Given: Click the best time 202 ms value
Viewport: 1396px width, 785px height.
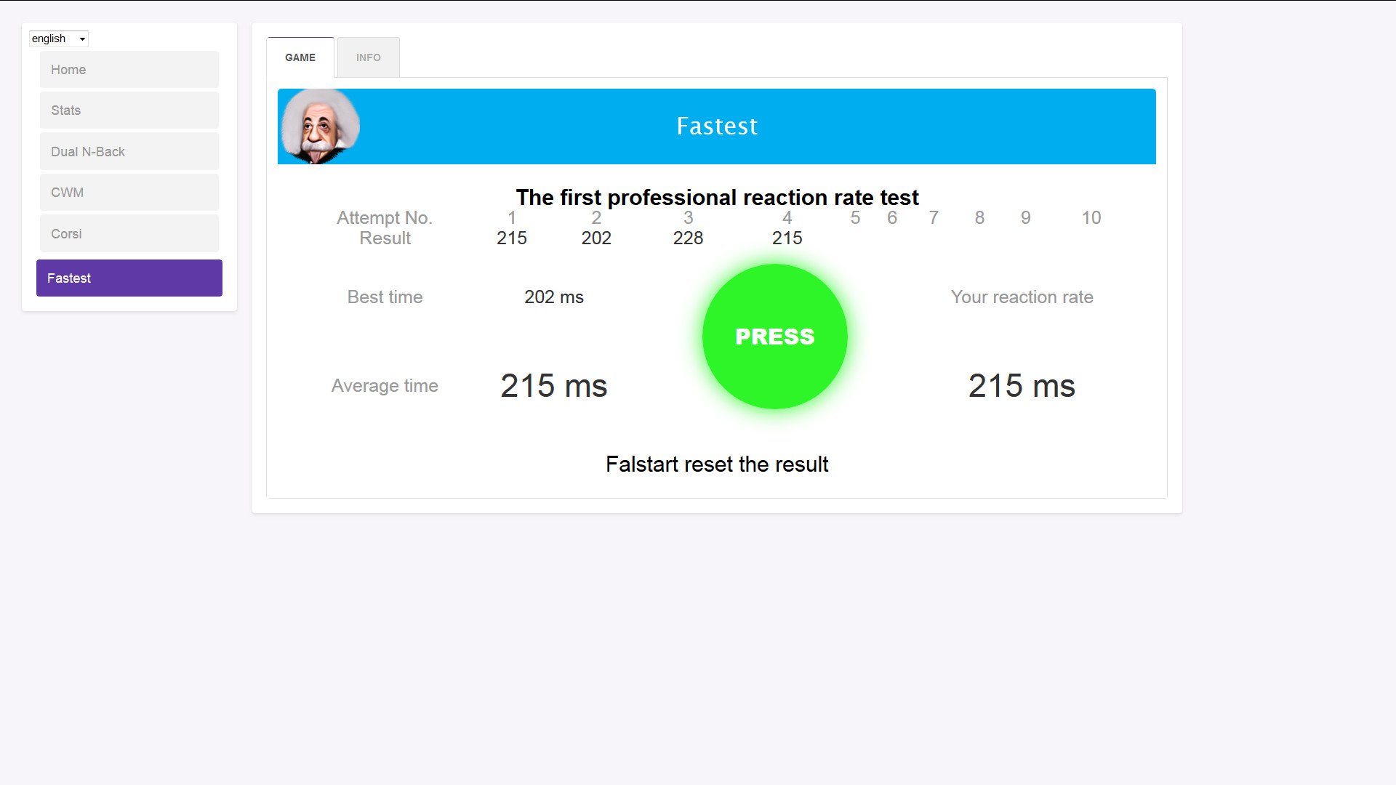Looking at the screenshot, I should pos(553,297).
